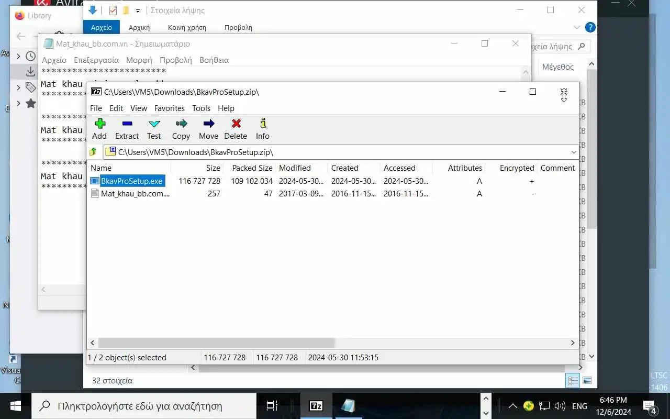Image resolution: width=670 pixels, height=419 pixels.
Task: Expand the Explorer ribbon chevron
Action: [577, 27]
